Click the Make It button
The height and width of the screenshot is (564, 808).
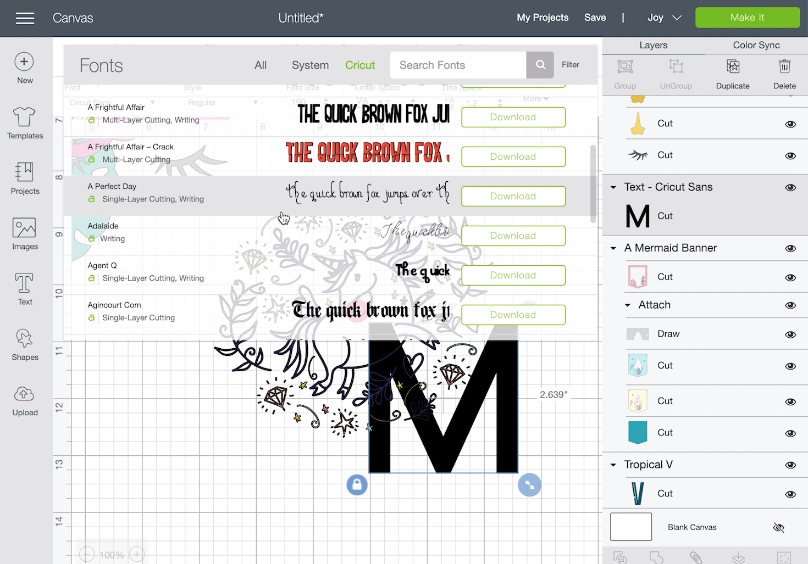(x=747, y=18)
